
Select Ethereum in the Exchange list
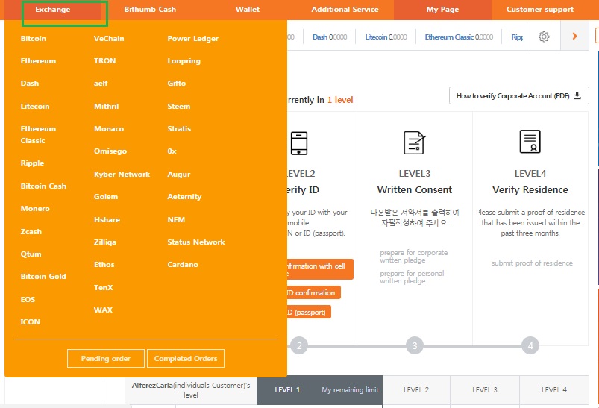38,60
